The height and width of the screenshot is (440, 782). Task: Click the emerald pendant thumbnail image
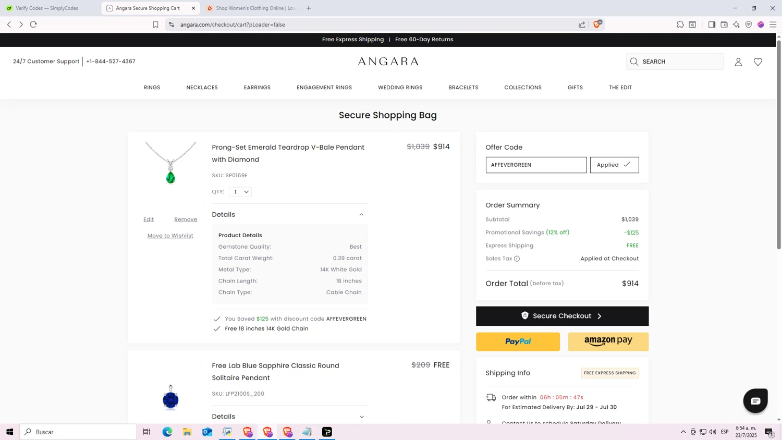point(170,163)
